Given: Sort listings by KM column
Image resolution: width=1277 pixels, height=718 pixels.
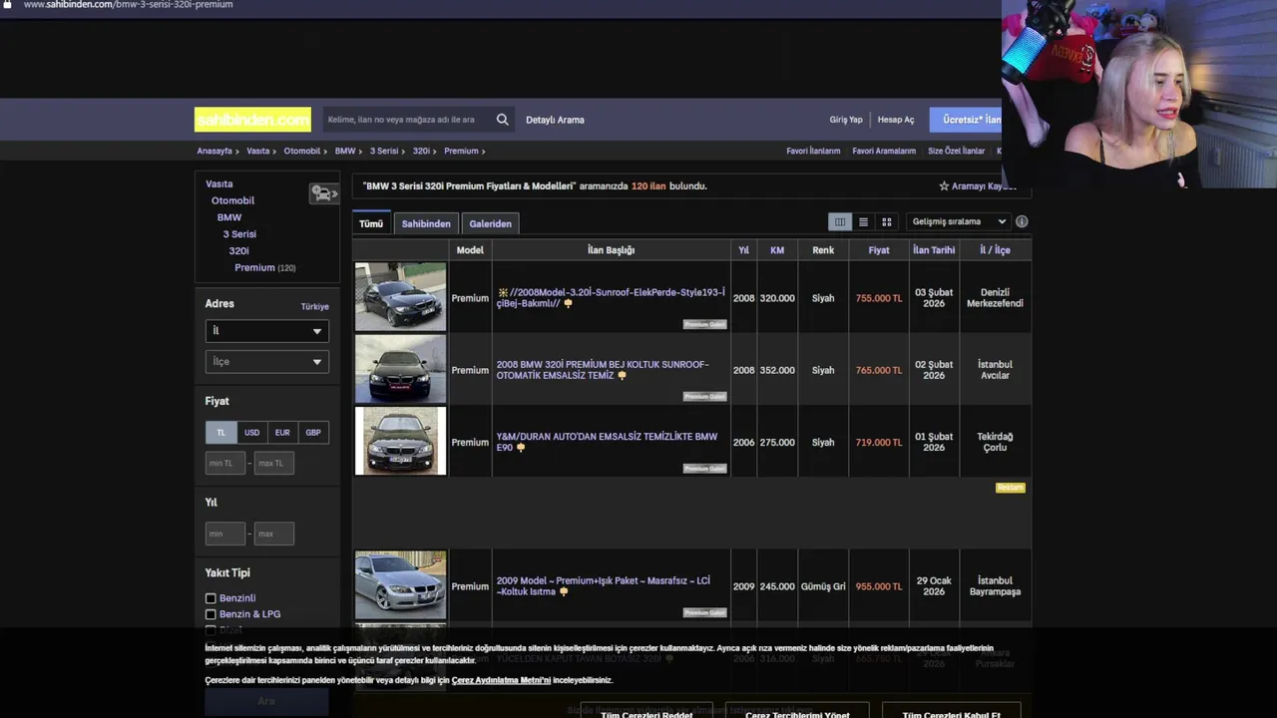Looking at the screenshot, I should tap(777, 250).
